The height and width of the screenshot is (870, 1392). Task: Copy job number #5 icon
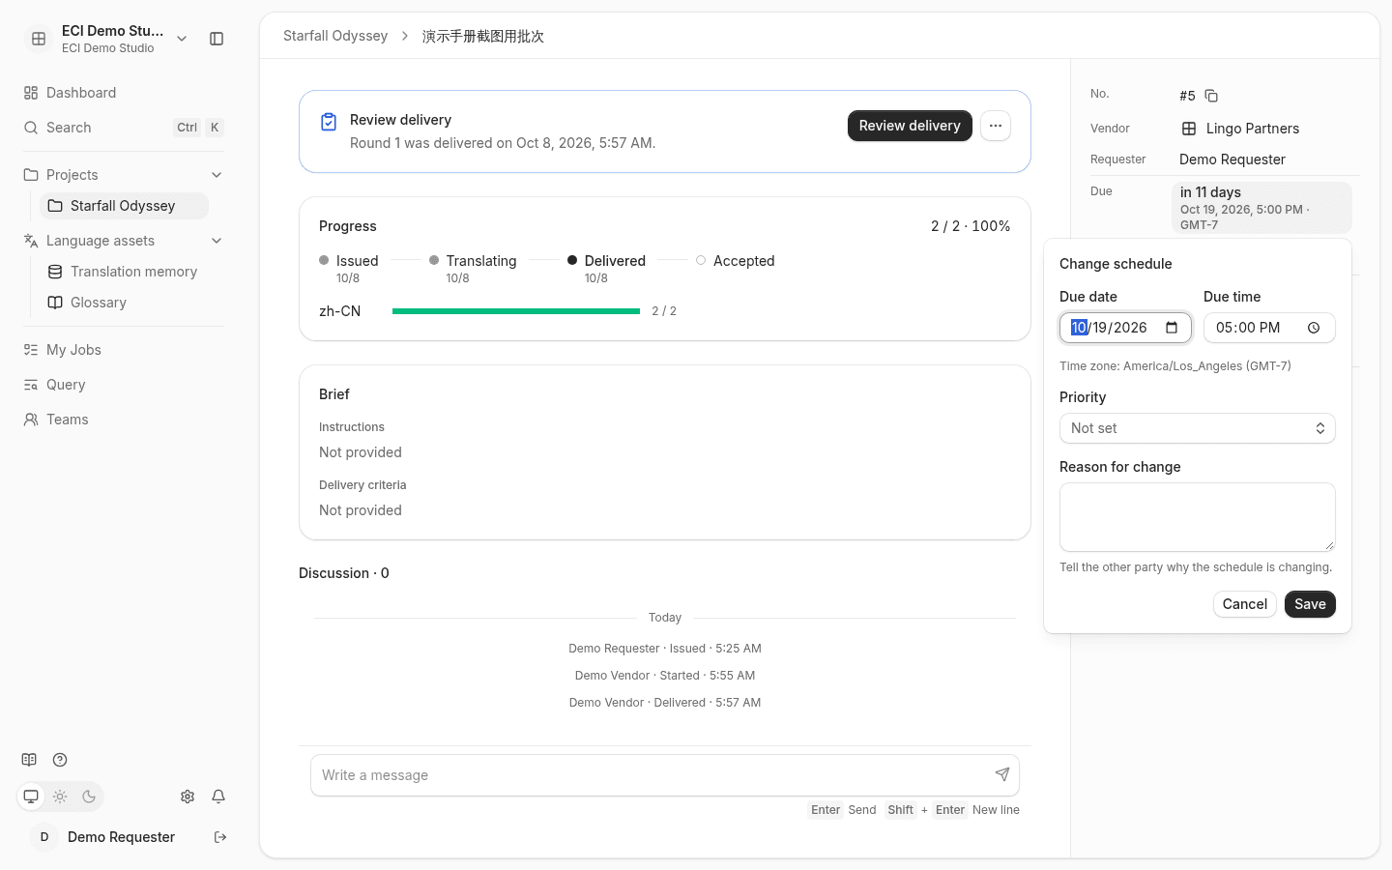pyautogui.click(x=1211, y=96)
